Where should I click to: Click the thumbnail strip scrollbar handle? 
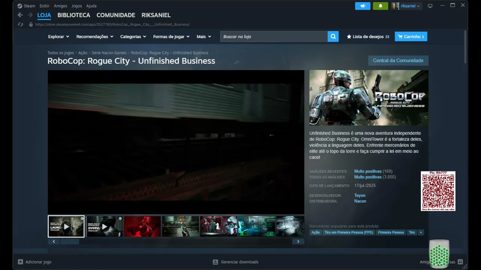pos(70,241)
